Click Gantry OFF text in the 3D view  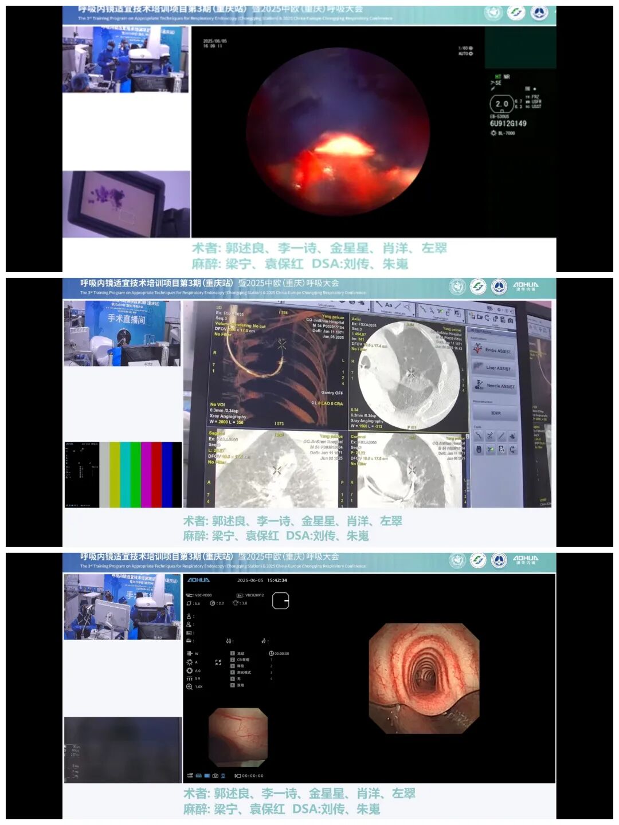[x=332, y=393]
